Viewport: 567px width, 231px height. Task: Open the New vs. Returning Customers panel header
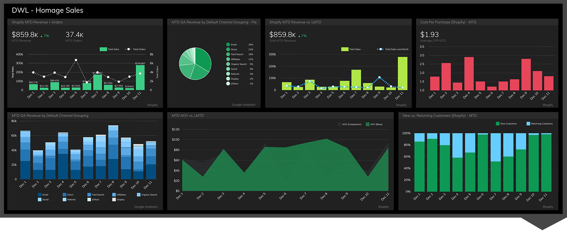pyautogui.click(x=439, y=116)
